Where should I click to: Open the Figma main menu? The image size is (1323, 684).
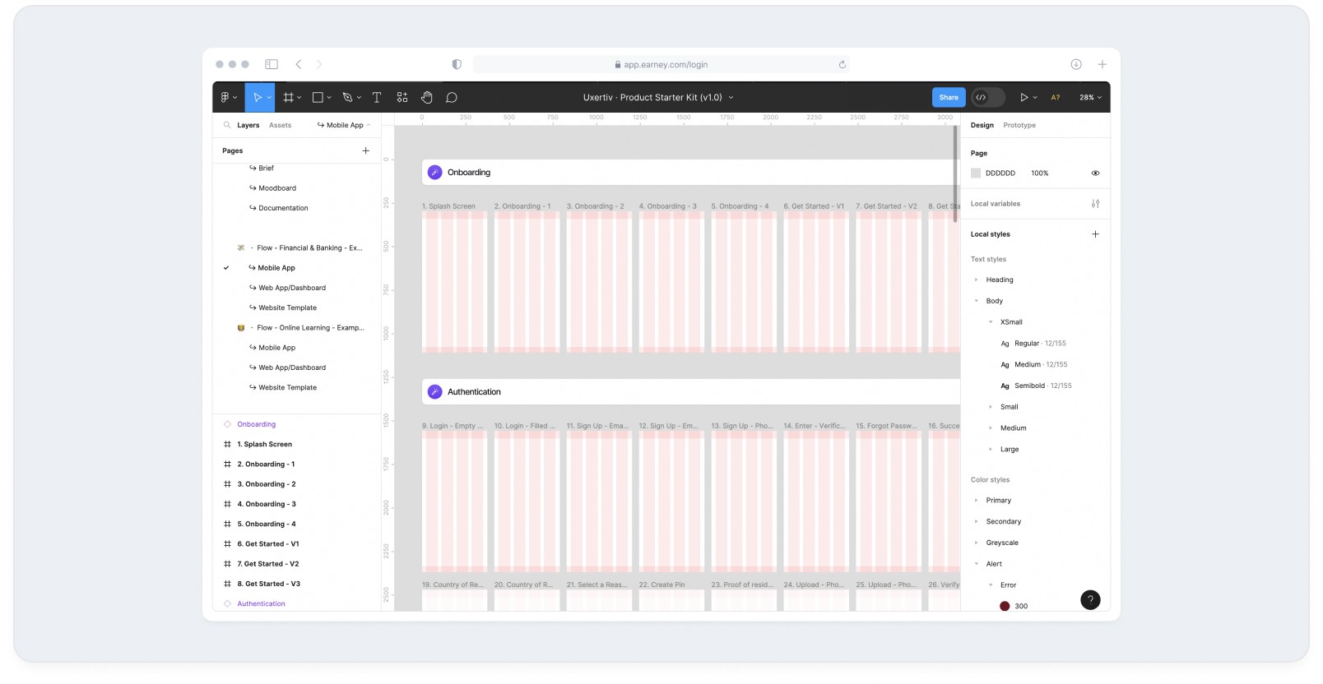click(x=225, y=97)
